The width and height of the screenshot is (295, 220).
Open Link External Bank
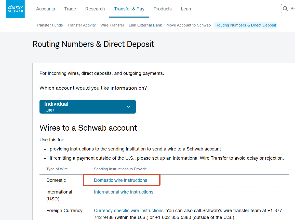point(145,25)
